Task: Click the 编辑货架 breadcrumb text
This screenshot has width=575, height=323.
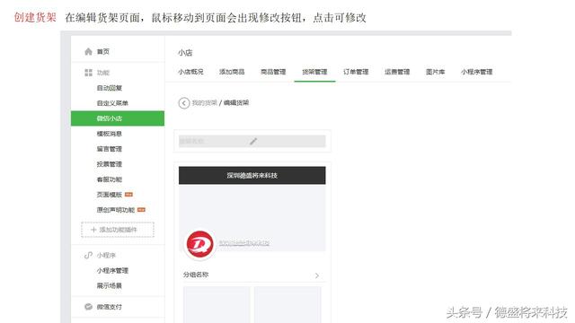Action: 236,103
